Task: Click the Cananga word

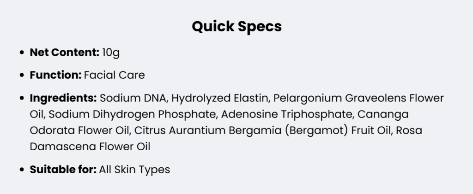Action: click(383, 115)
